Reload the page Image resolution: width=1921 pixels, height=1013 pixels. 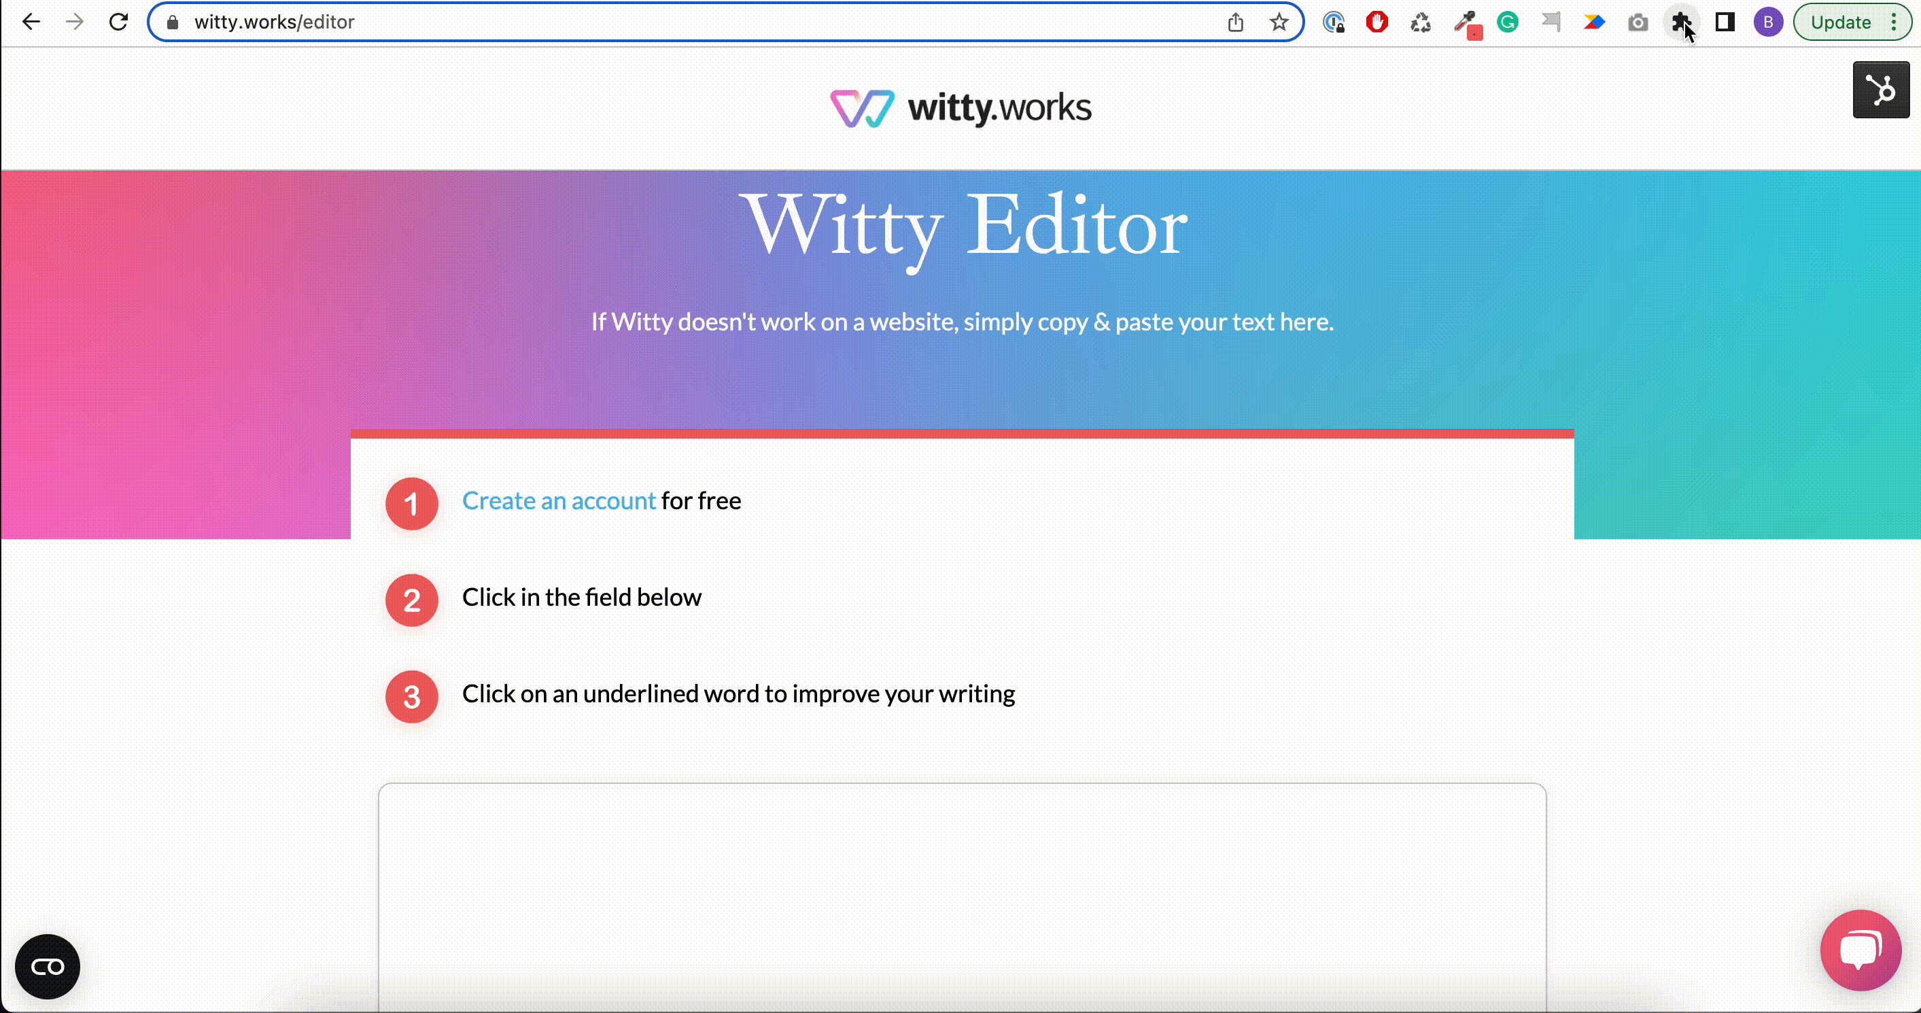(118, 22)
